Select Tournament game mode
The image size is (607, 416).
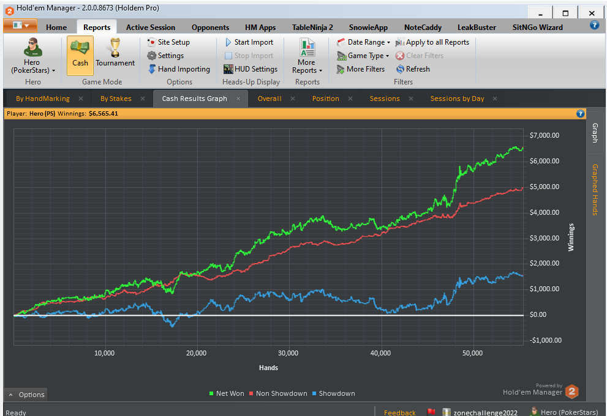pyautogui.click(x=115, y=53)
